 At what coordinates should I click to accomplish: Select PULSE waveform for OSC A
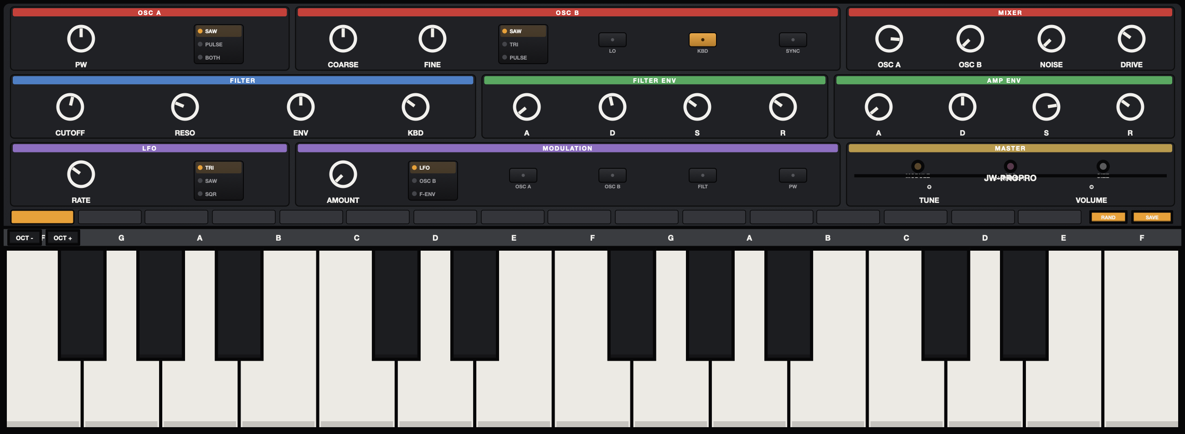[x=219, y=44]
